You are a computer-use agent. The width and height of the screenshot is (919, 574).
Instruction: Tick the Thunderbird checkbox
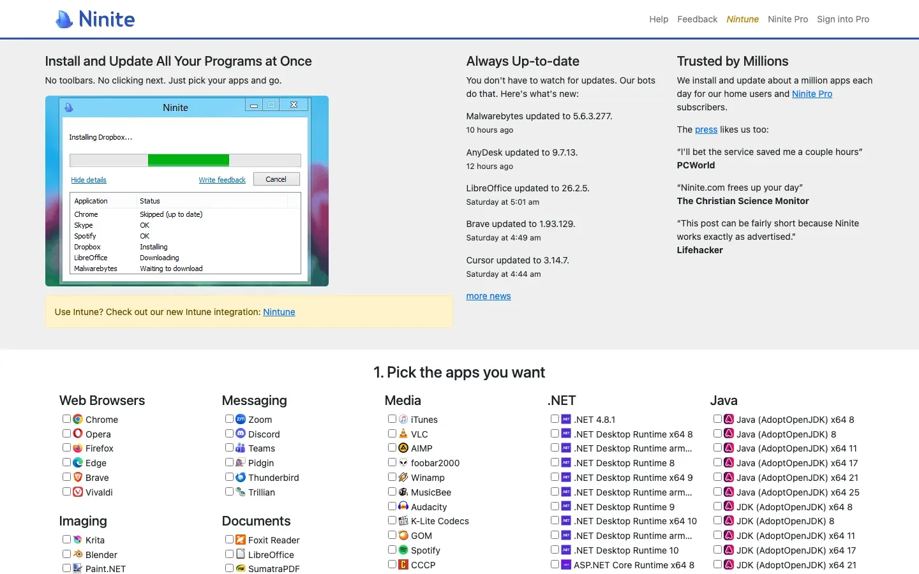(229, 477)
